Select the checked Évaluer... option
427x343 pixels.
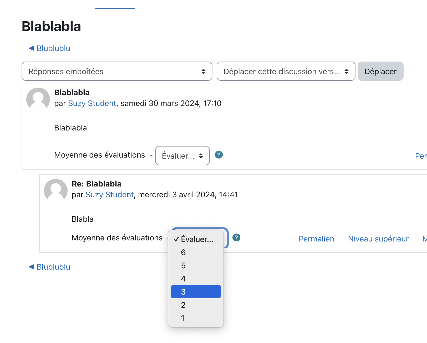(196, 239)
